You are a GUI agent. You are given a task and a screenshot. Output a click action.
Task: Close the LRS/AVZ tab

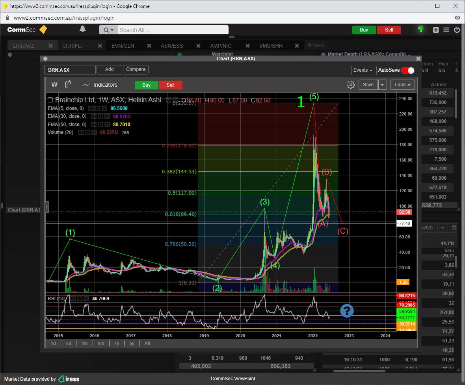click(51, 46)
